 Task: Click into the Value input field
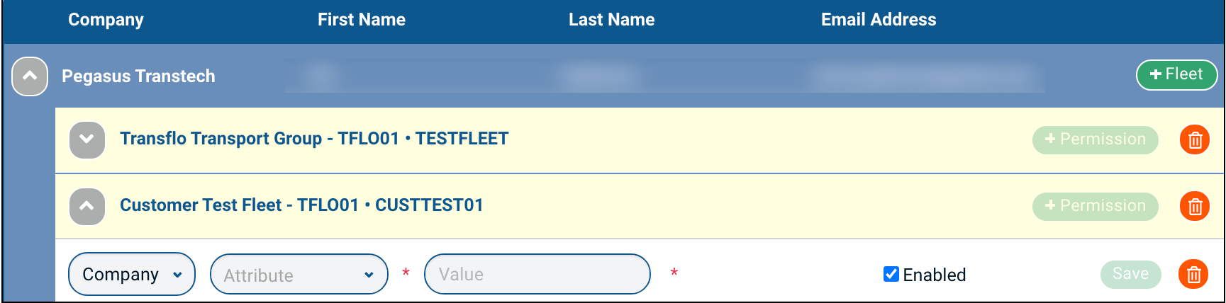coord(537,274)
